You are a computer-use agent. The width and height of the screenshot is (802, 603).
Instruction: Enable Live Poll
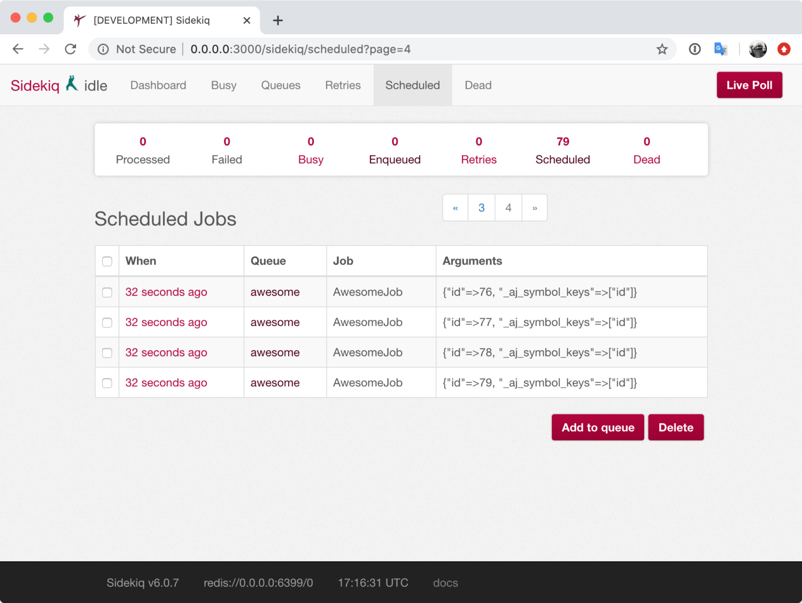coord(749,85)
